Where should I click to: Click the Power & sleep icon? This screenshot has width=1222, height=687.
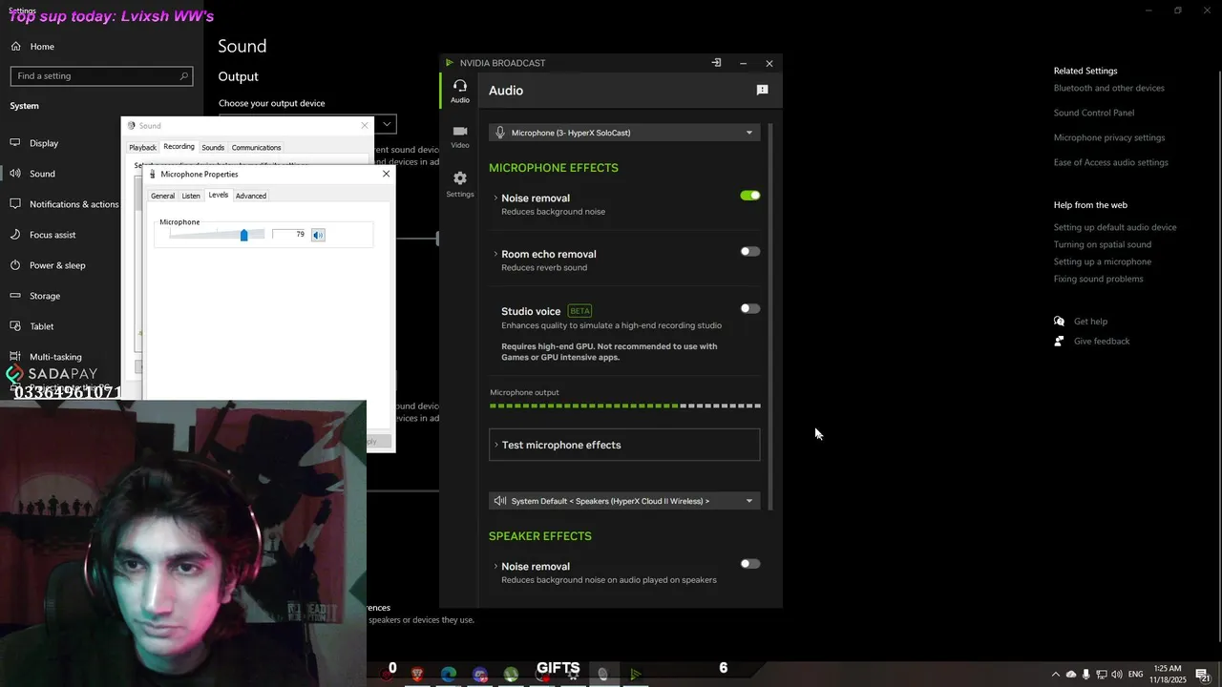click(15, 265)
